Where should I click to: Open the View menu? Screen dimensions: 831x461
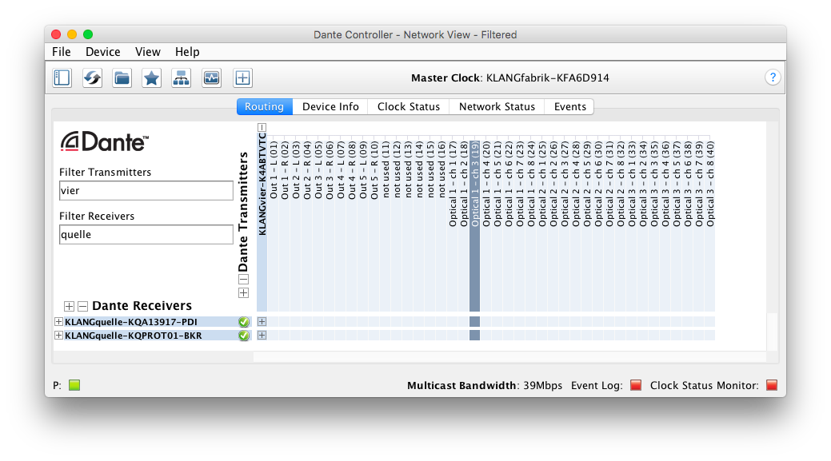pos(148,52)
